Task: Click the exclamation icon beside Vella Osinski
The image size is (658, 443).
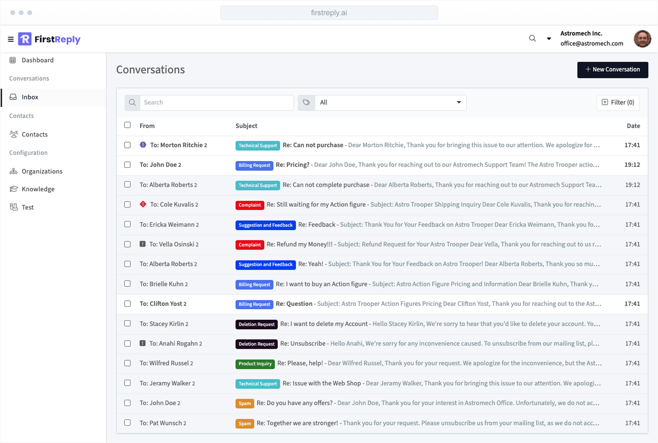Action: click(143, 244)
